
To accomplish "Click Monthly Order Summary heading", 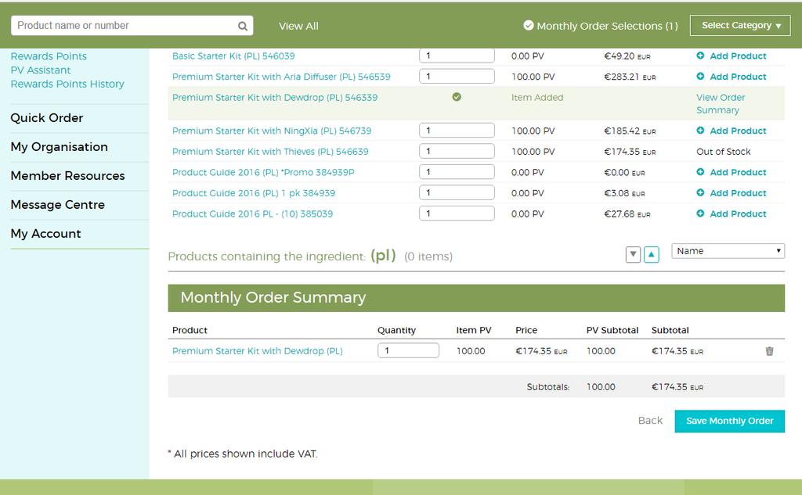I will (273, 297).
